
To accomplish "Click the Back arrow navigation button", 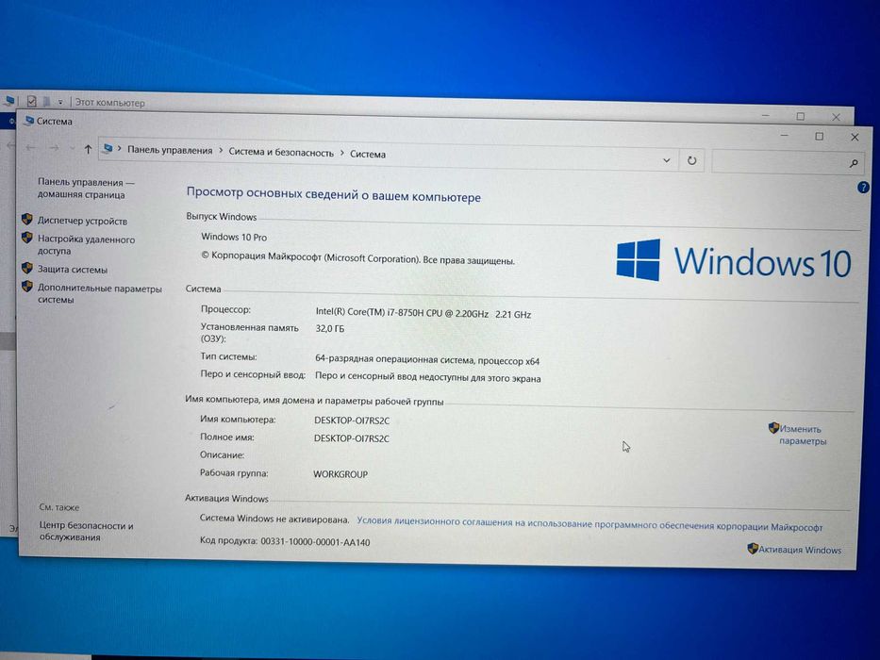I will pyautogui.click(x=31, y=148).
